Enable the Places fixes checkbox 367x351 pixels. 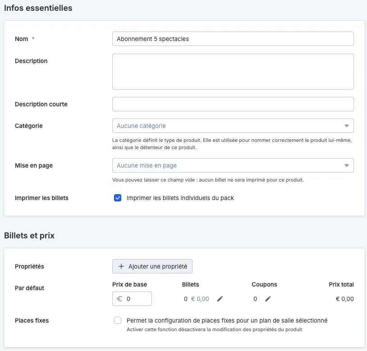[118, 320]
